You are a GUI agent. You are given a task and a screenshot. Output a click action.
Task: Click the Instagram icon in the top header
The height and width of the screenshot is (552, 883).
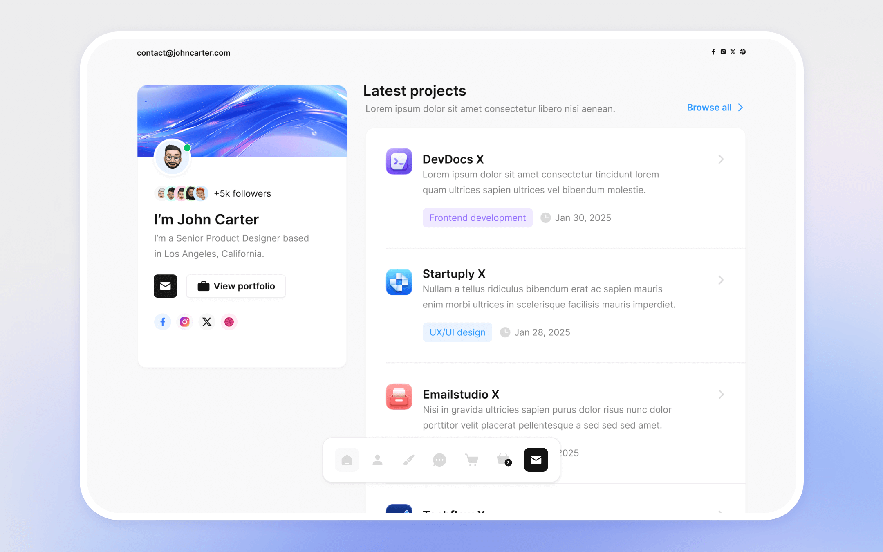pos(723,52)
